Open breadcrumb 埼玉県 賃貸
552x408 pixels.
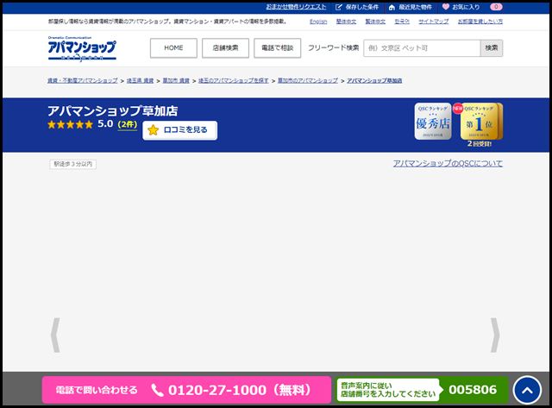coord(140,80)
